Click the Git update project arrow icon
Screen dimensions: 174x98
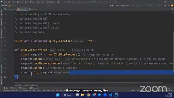(151, 5)
